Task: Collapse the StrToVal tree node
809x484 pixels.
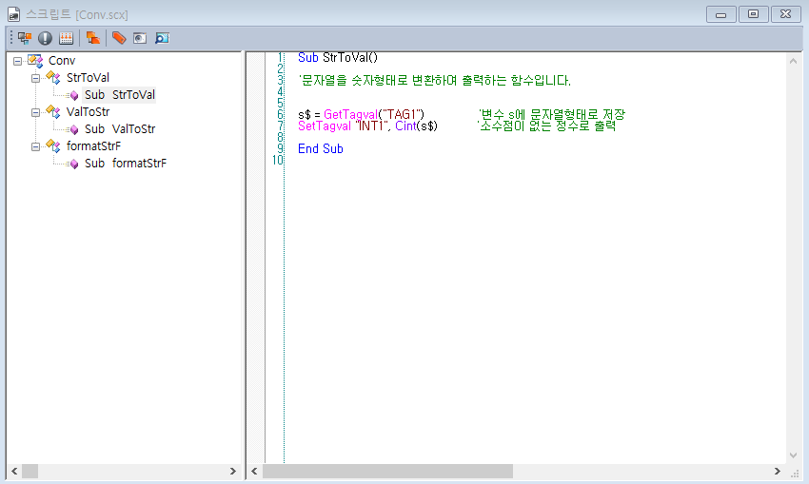Action: click(35, 78)
